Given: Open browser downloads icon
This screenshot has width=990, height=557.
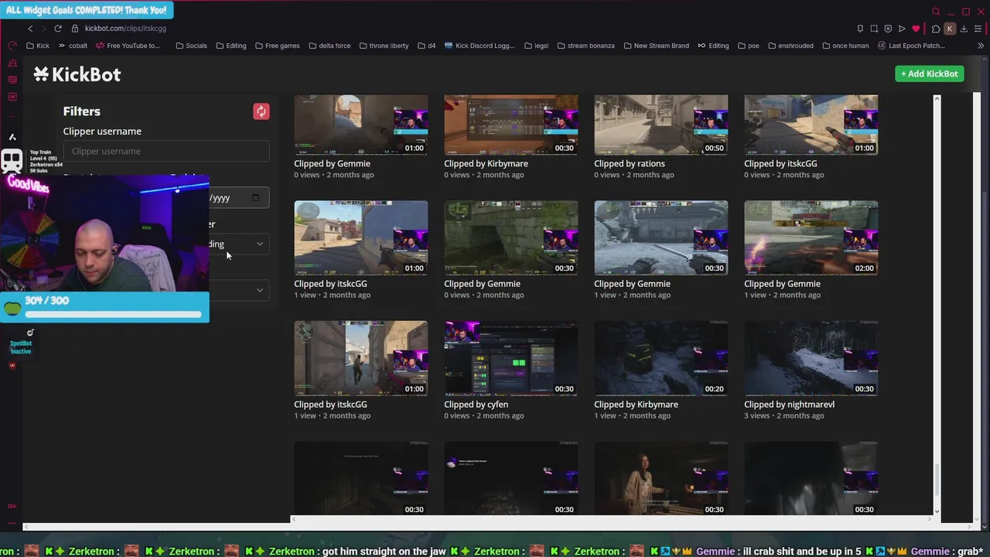Looking at the screenshot, I should click(x=964, y=29).
